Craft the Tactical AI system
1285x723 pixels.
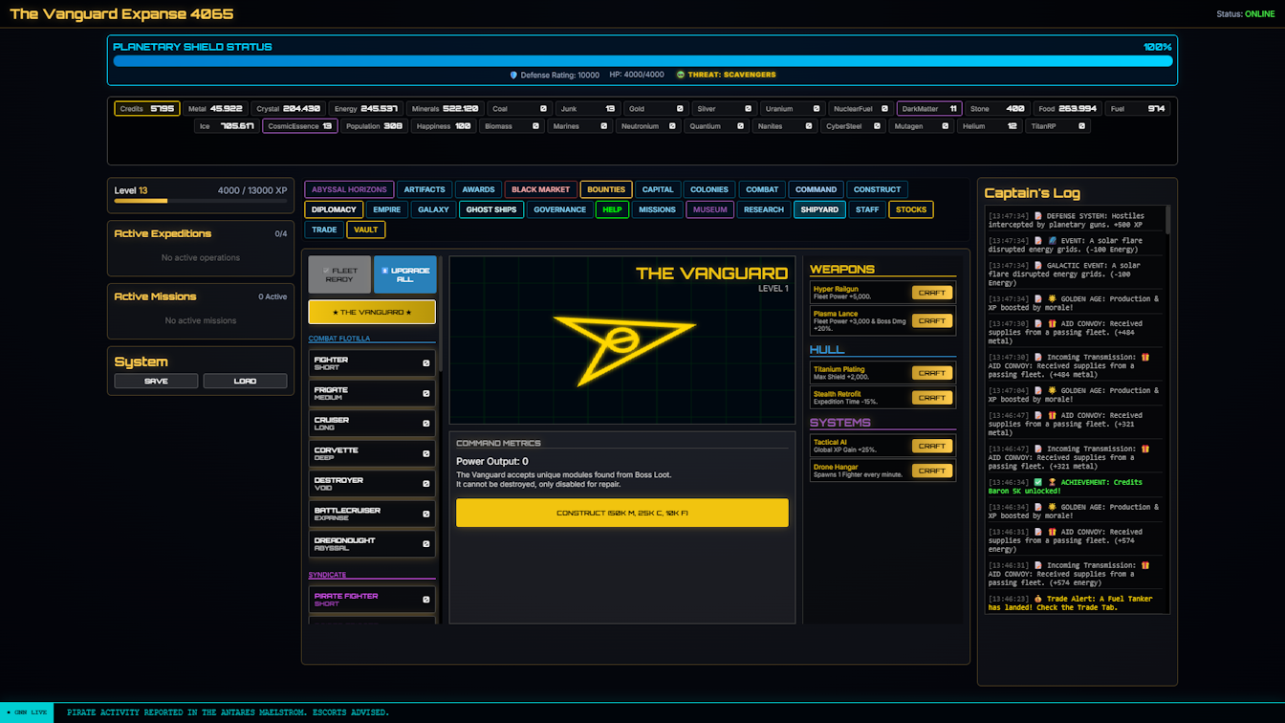pyautogui.click(x=932, y=446)
